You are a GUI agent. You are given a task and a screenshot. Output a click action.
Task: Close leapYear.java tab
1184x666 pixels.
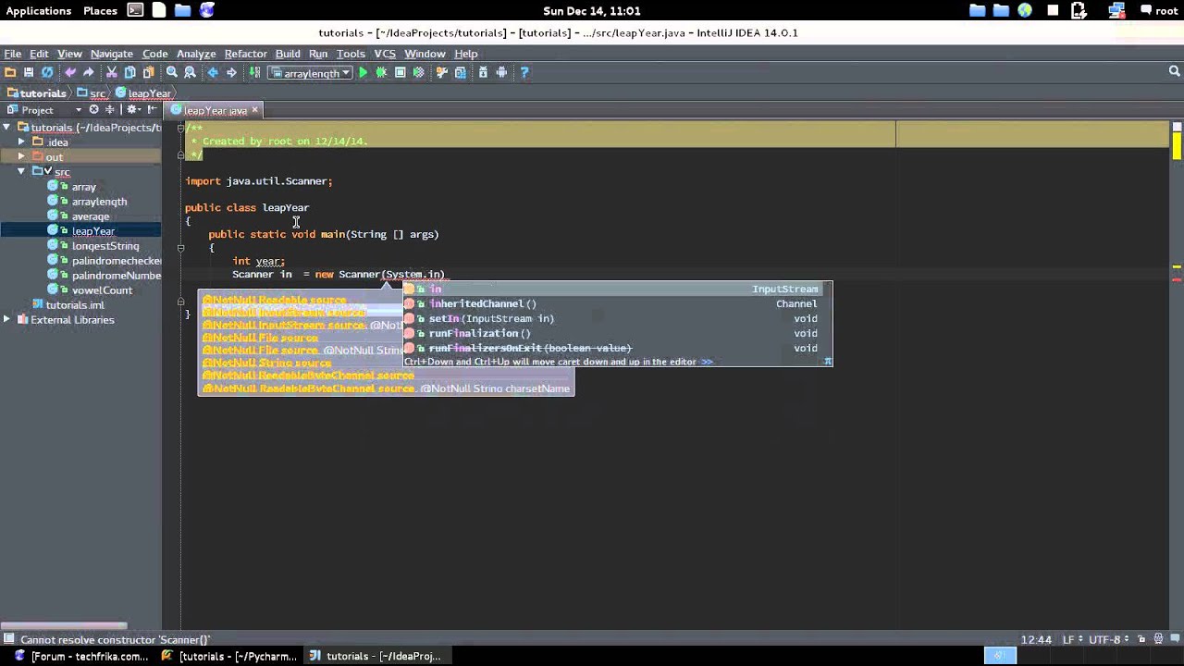pyautogui.click(x=255, y=110)
